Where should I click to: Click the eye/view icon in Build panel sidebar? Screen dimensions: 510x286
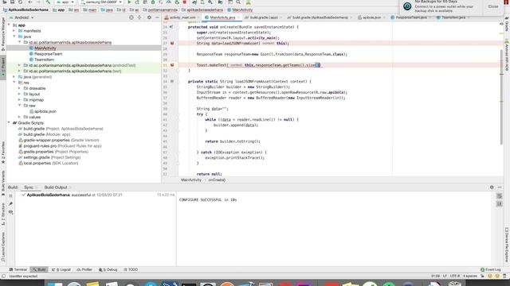pos(10,212)
